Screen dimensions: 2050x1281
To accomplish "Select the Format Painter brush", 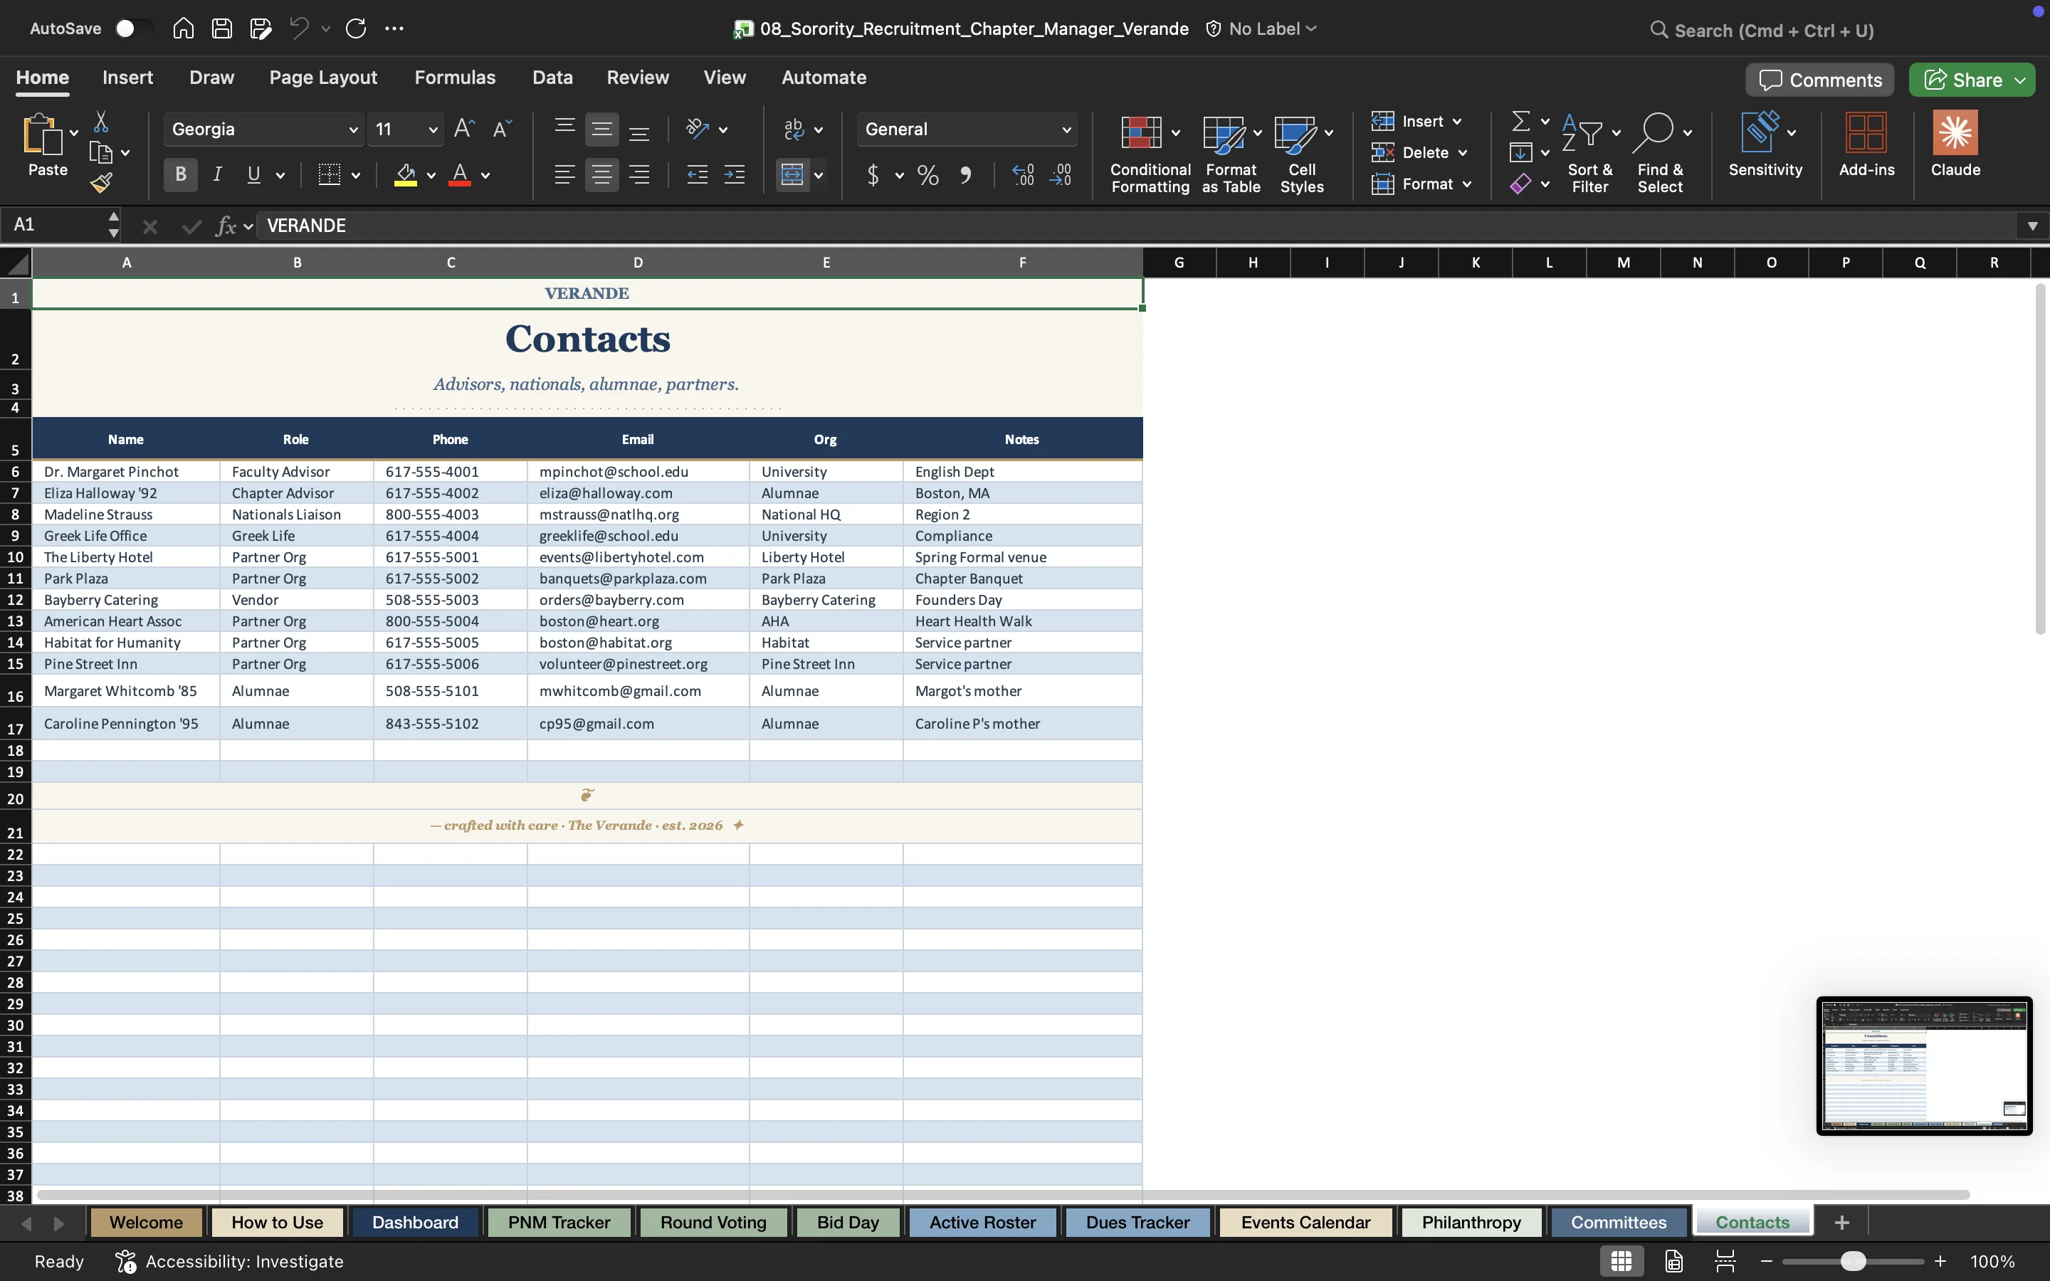I will pos(102,183).
